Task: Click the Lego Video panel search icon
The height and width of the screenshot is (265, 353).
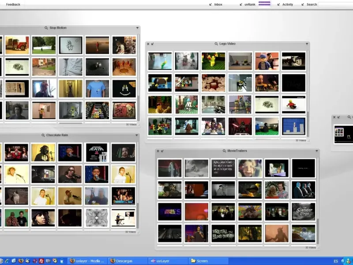Action: pyautogui.click(x=216, y=44)
